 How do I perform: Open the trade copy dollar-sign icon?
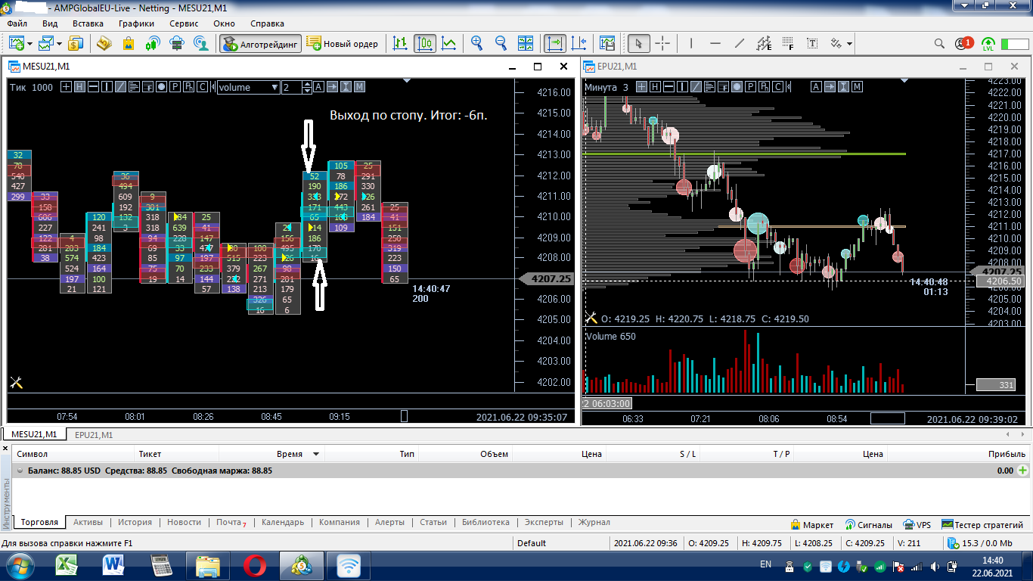76,43
